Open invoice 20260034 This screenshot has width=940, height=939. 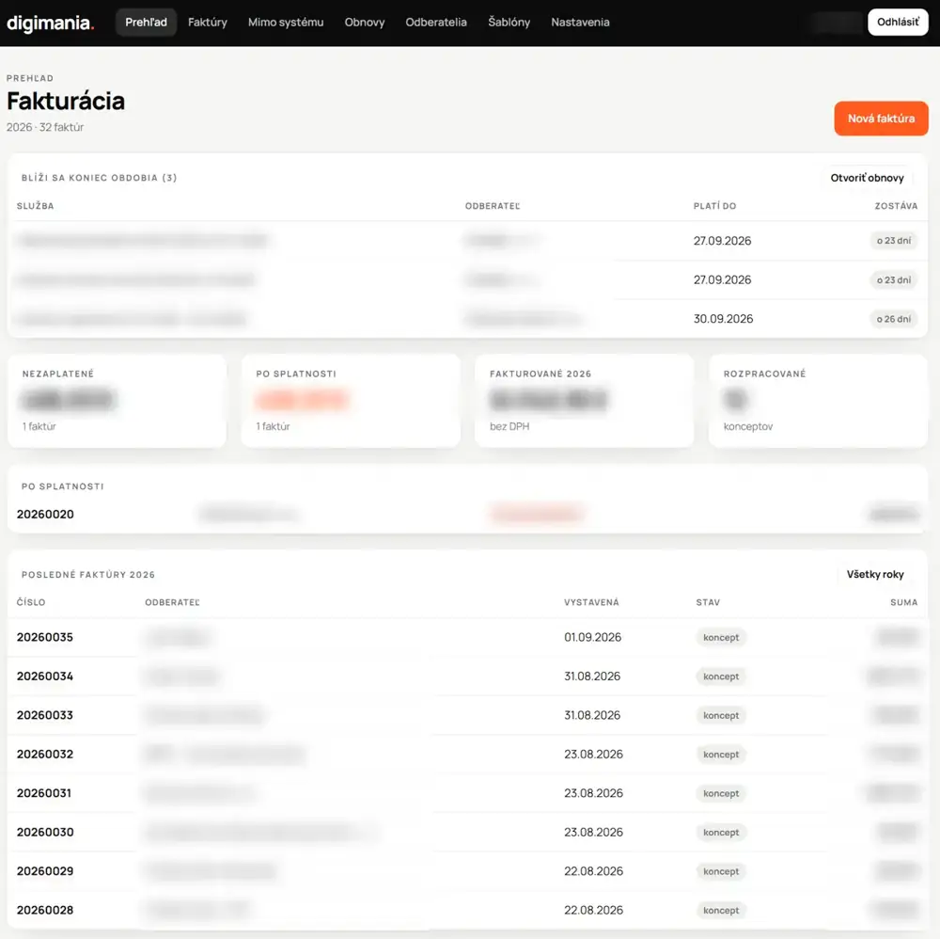coord(45,676)
